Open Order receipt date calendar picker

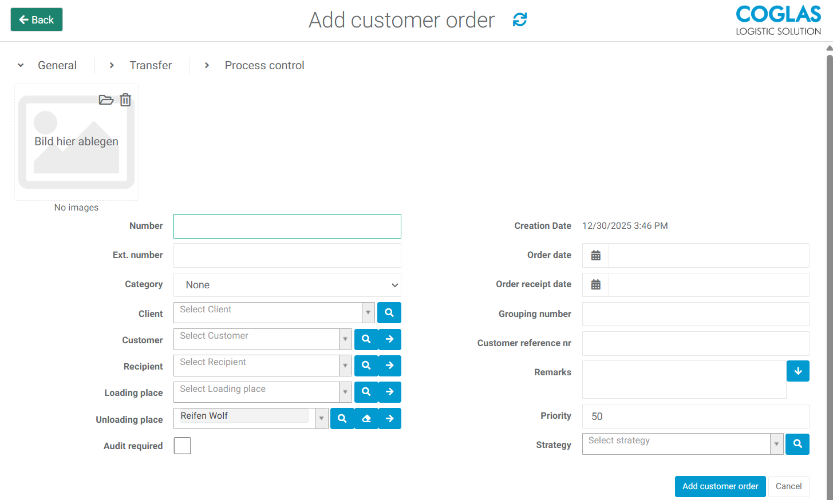(x=595, y=285)
